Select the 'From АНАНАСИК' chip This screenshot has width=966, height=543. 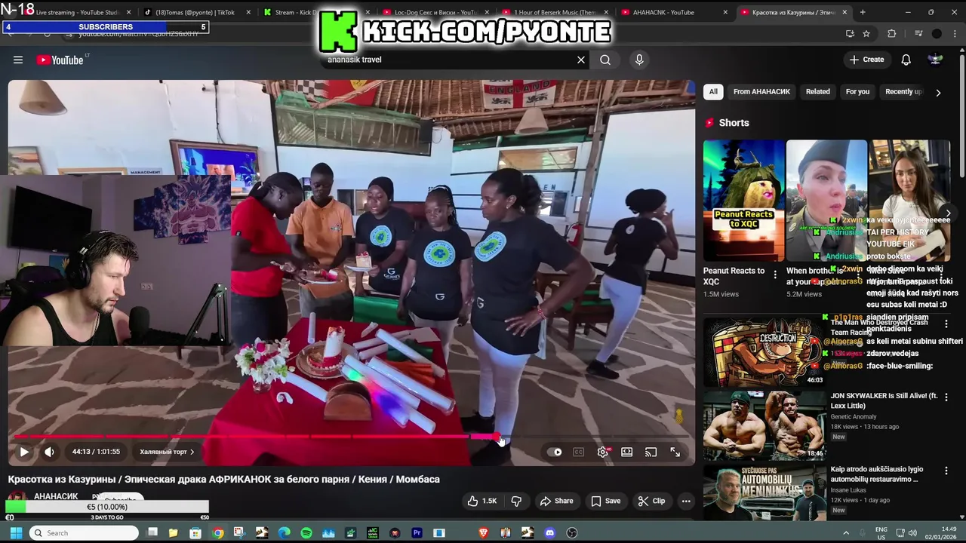click(761, 91)
